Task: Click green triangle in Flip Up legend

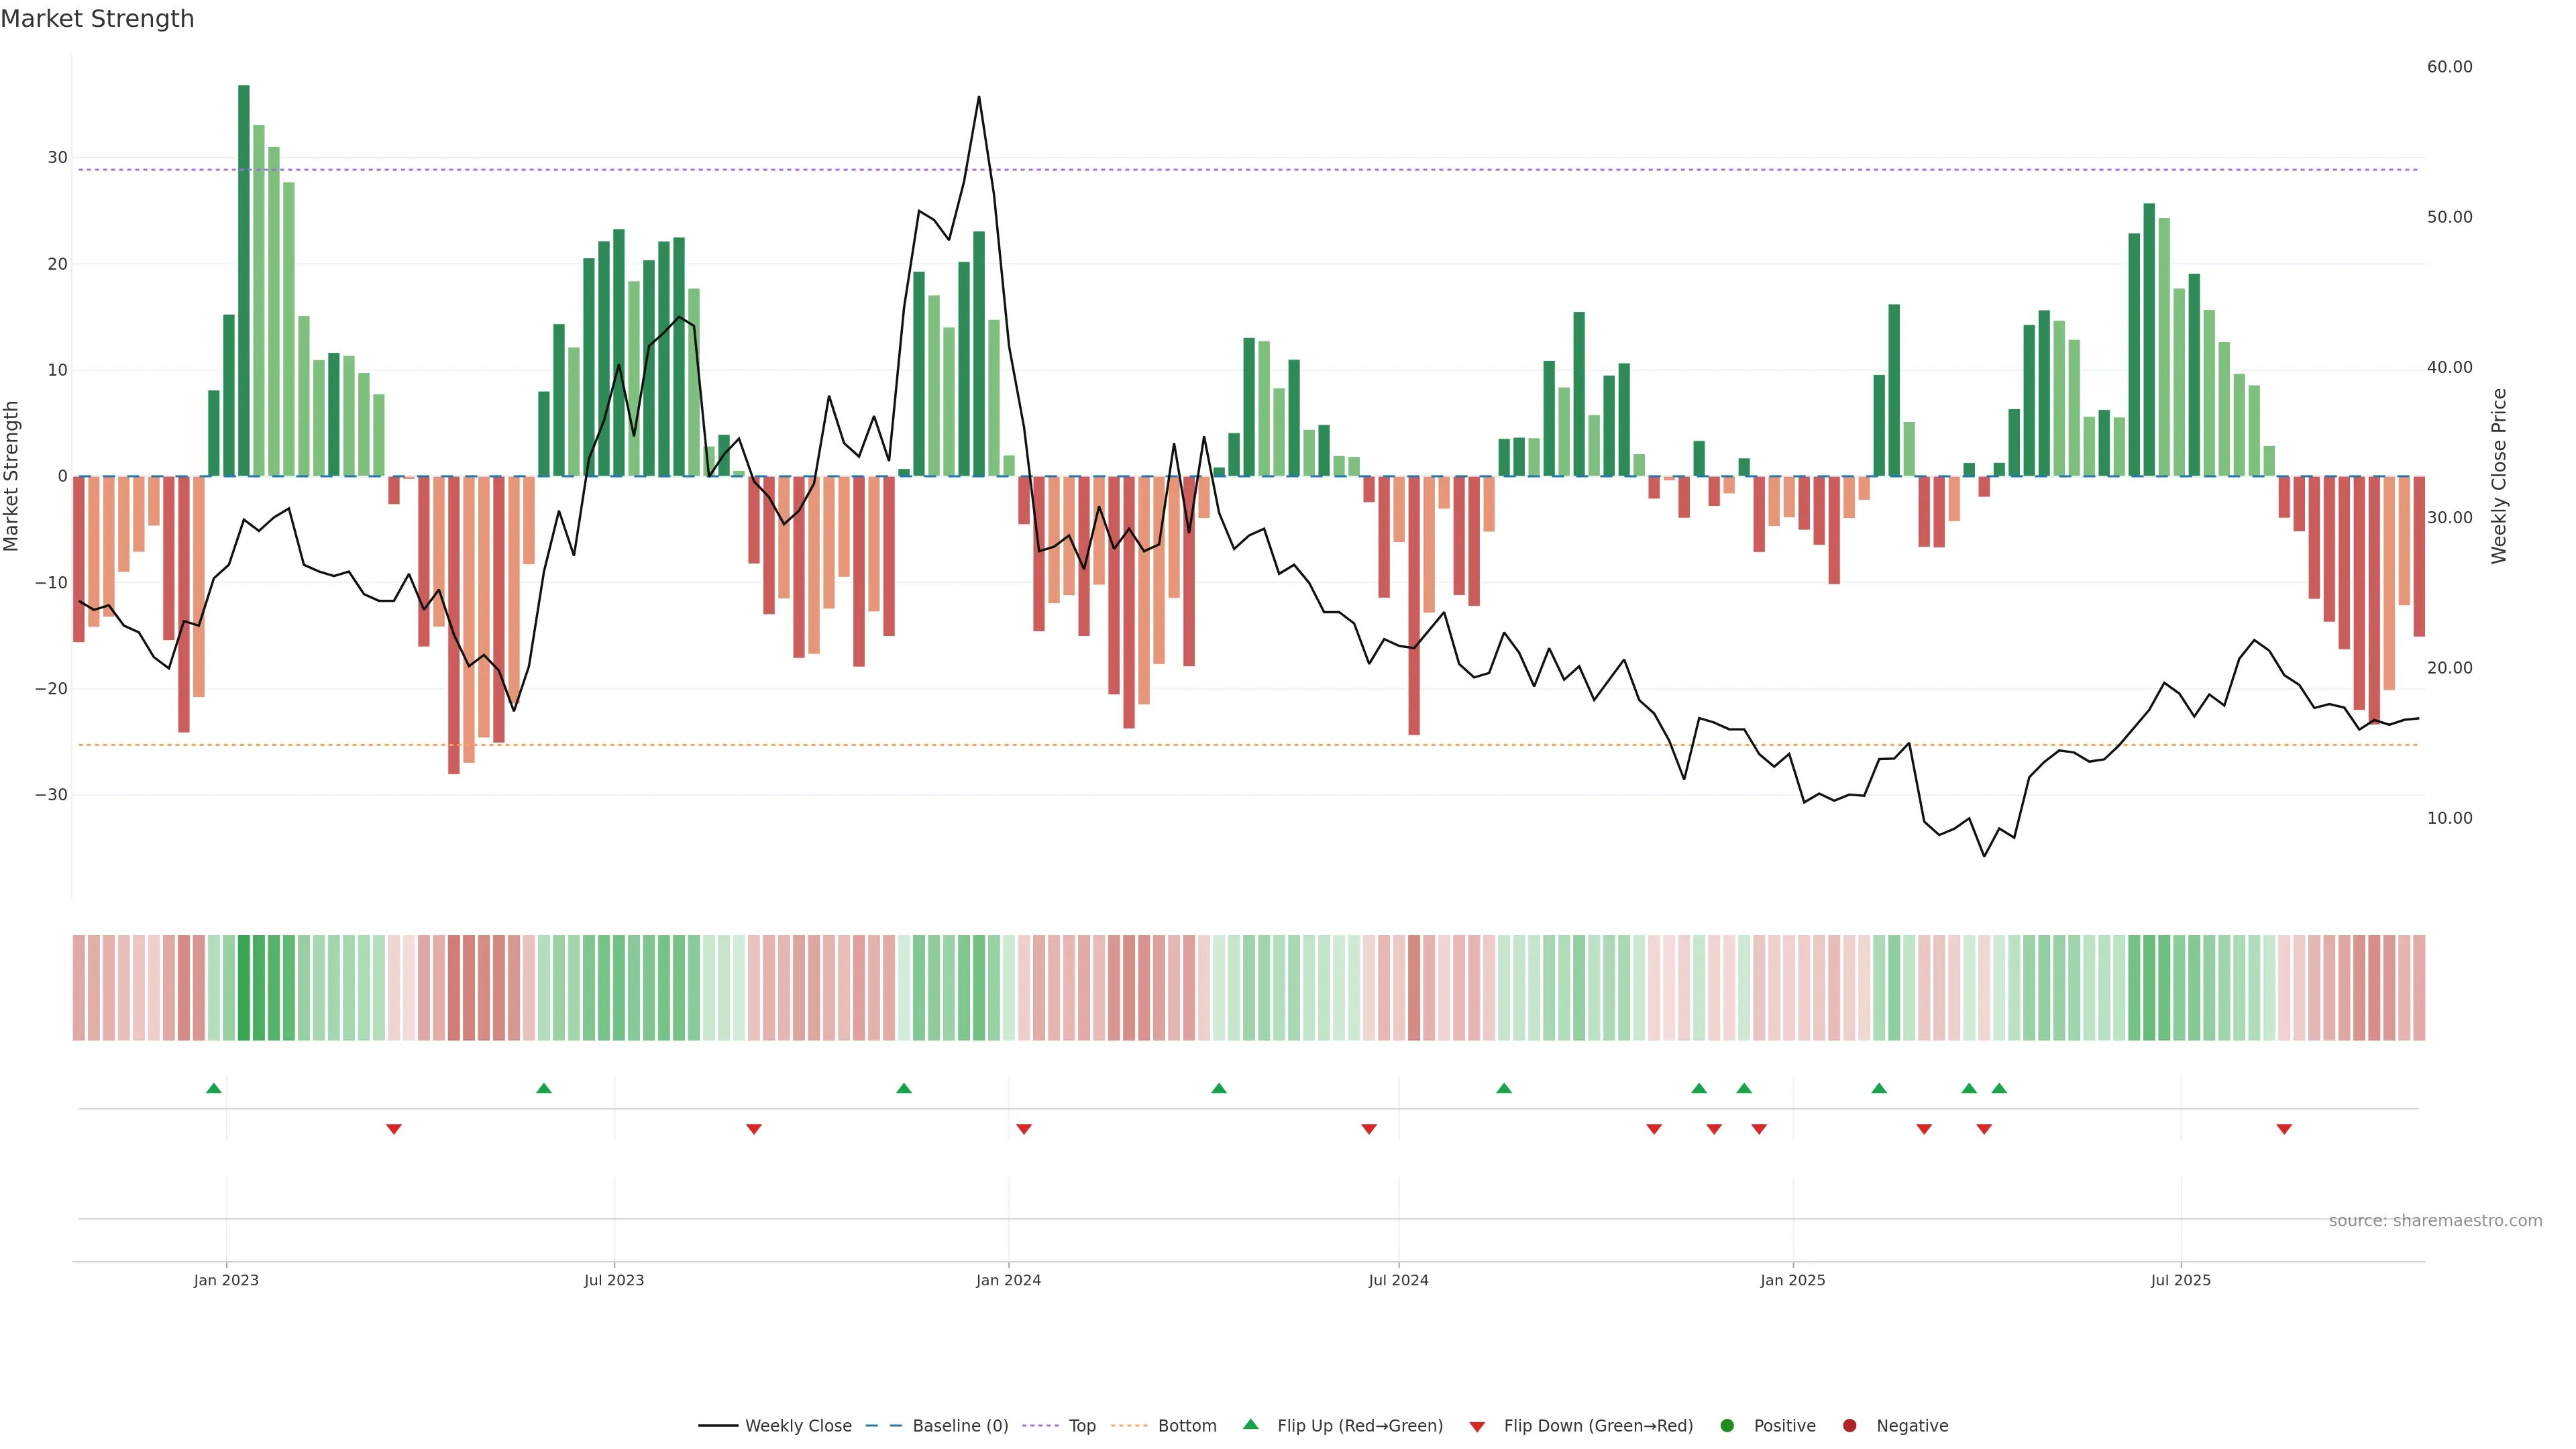Action: [x=1250, y=1425]
